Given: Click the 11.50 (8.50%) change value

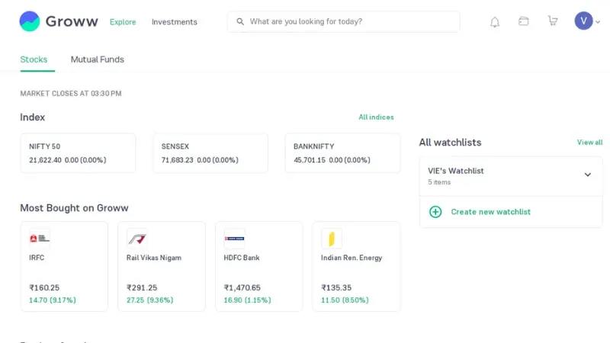Looking at the screenshot, I should 345,300.
